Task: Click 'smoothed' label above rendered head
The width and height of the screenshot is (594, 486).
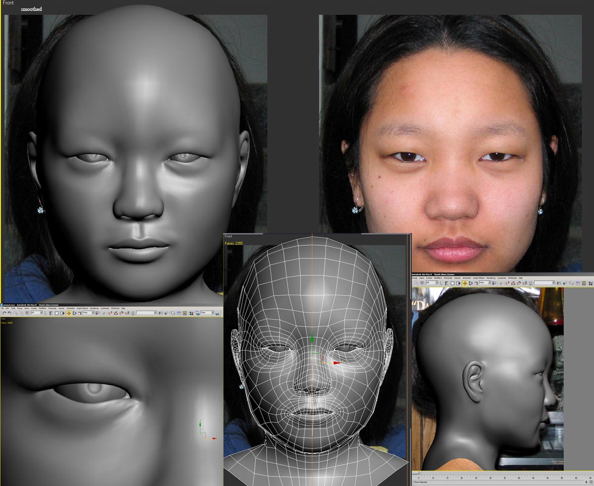Action: 31,9
